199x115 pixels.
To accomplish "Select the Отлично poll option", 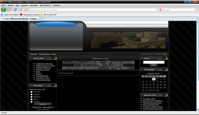I will 31,92.
